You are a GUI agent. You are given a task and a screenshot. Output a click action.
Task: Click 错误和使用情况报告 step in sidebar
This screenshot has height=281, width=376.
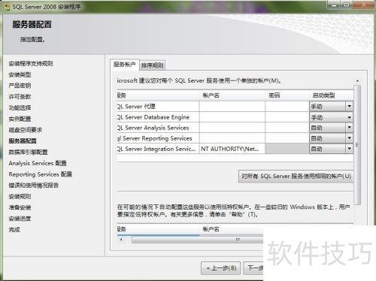point(34,186)
